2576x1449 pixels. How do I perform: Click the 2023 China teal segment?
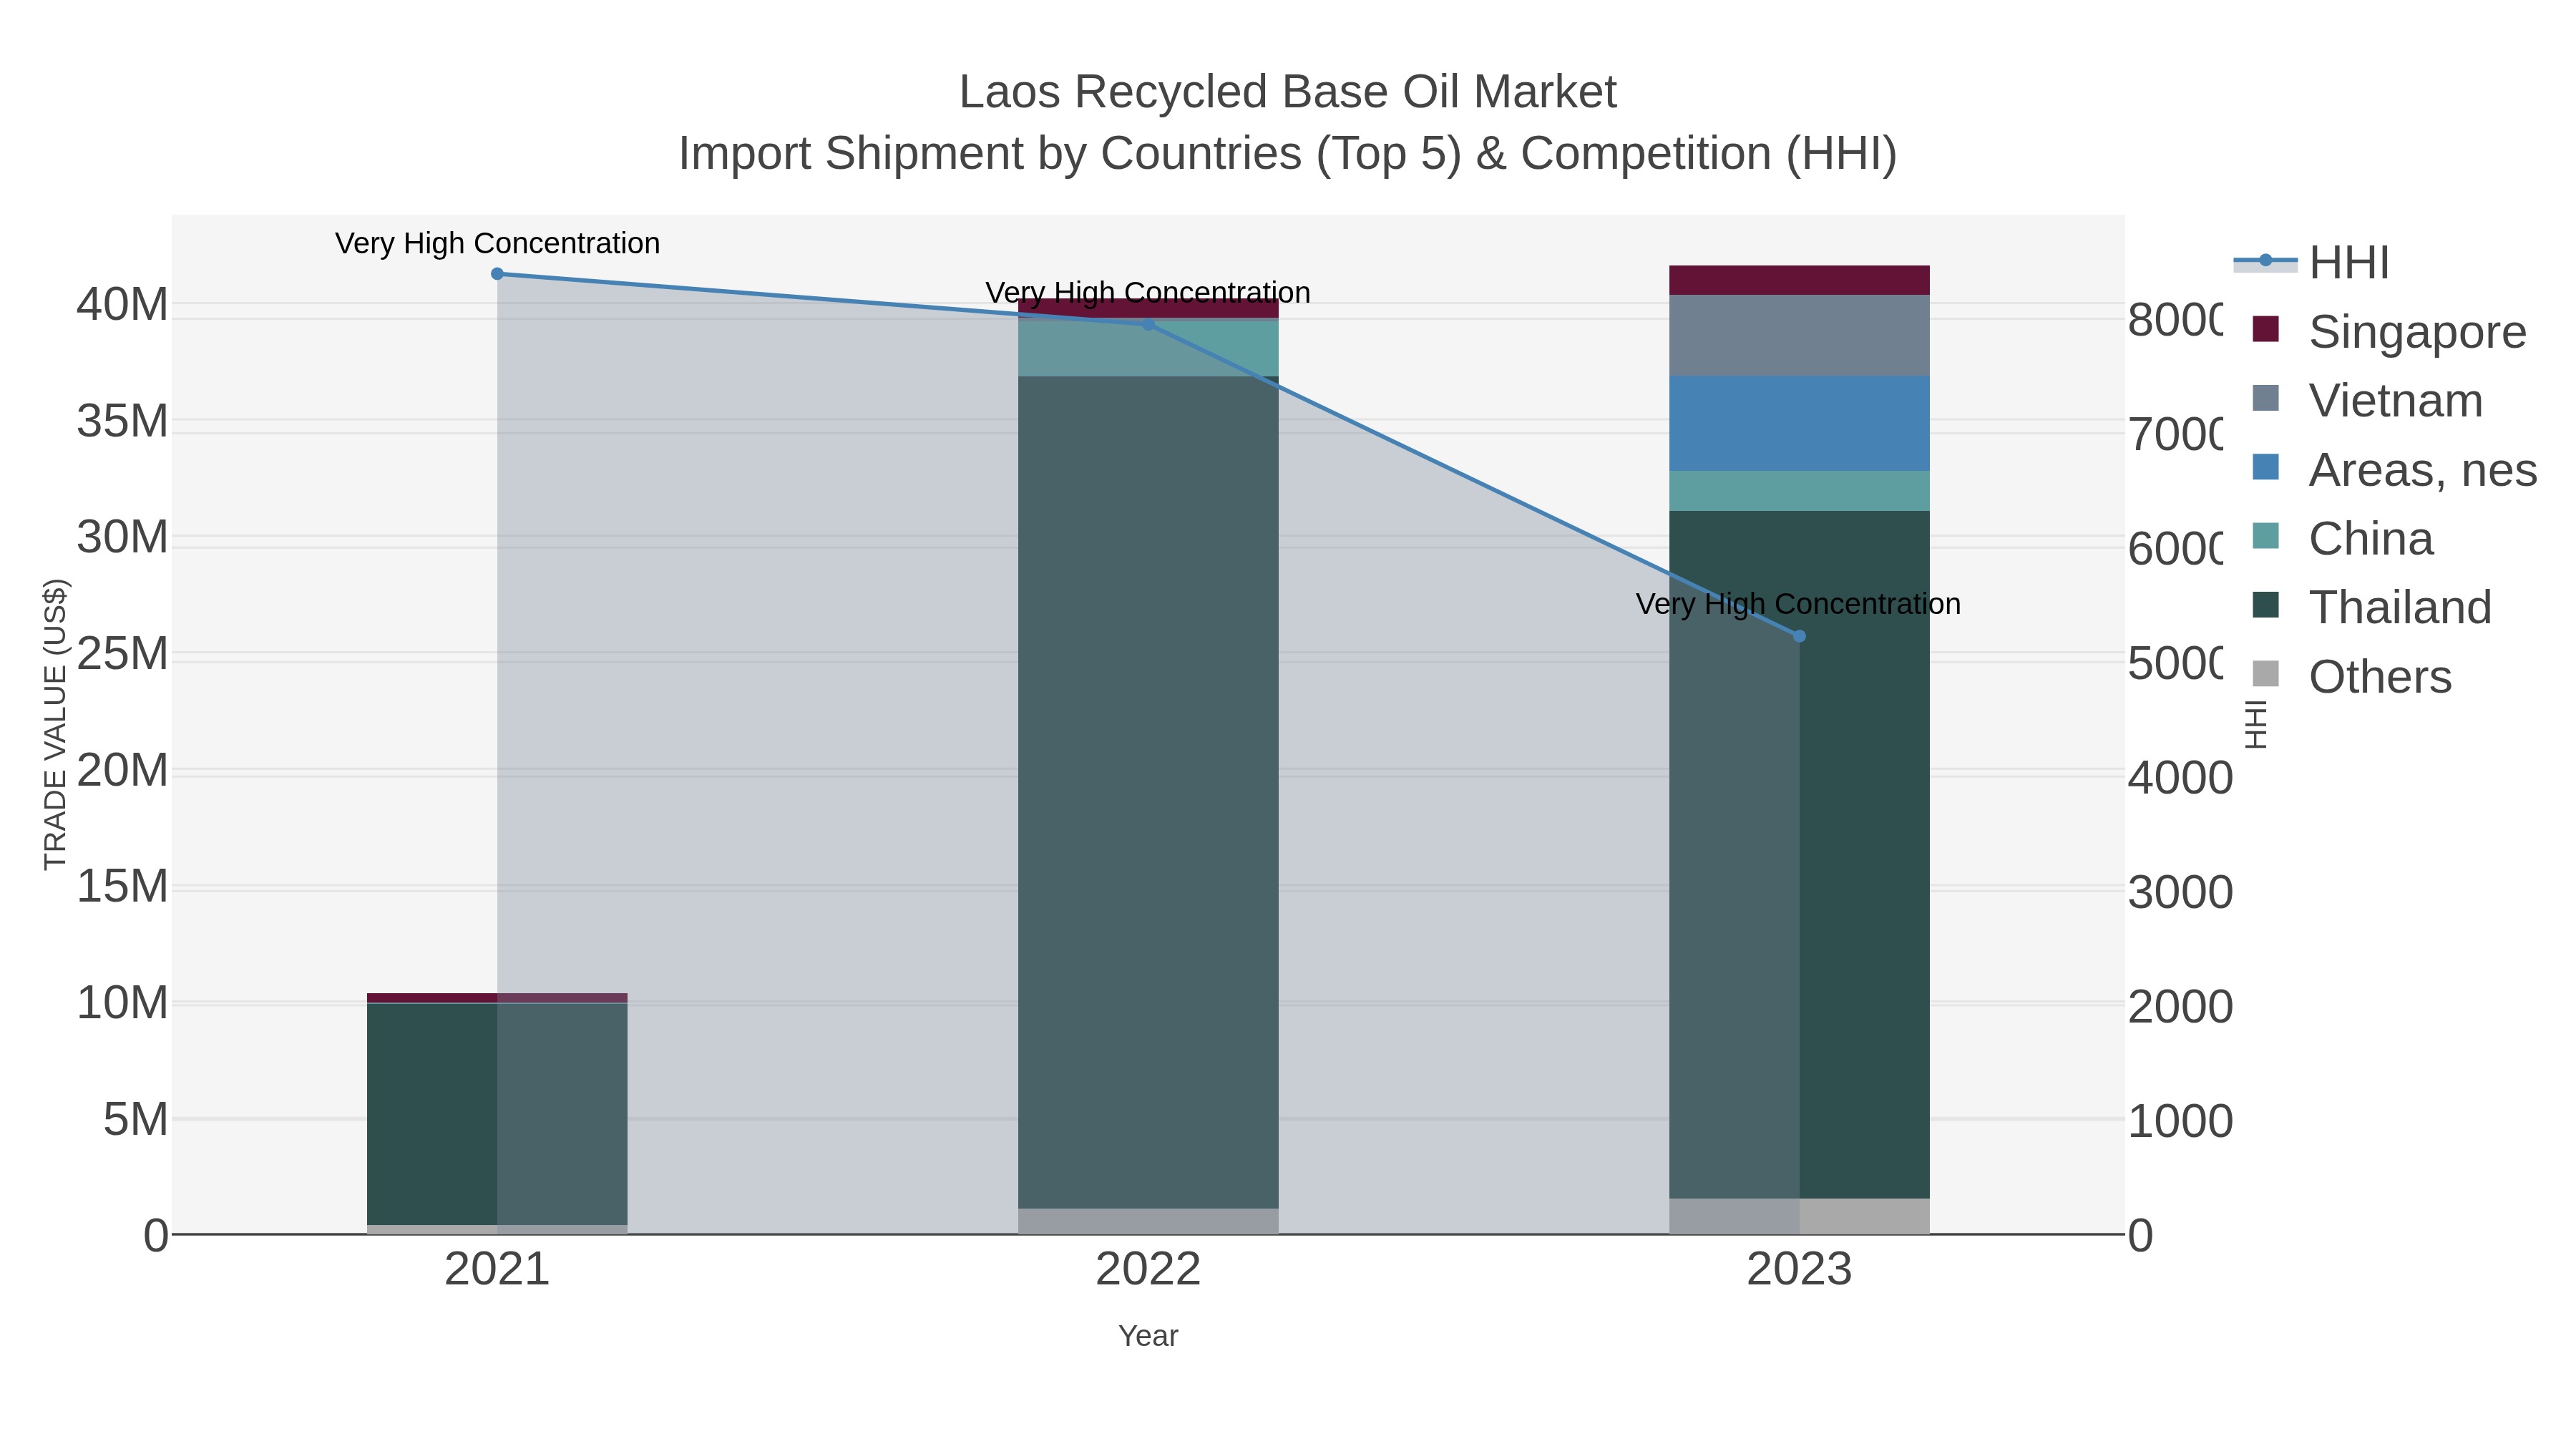coord(1799,491)
